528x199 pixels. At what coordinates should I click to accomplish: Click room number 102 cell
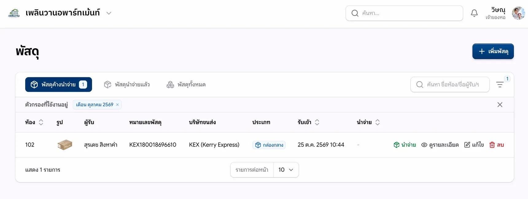[x=30, y=145]
